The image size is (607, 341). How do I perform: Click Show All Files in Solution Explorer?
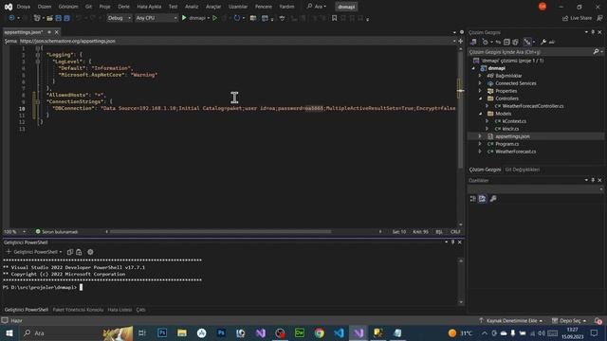[515, 42]
